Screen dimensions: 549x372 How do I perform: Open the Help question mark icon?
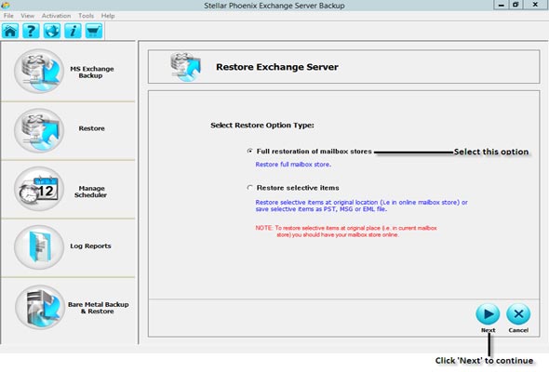(x=31, y=31)
